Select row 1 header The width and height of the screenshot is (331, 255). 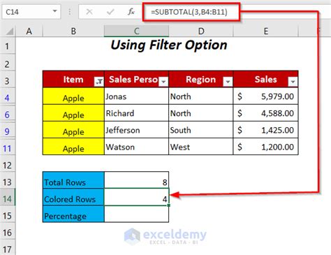[8, 46]
